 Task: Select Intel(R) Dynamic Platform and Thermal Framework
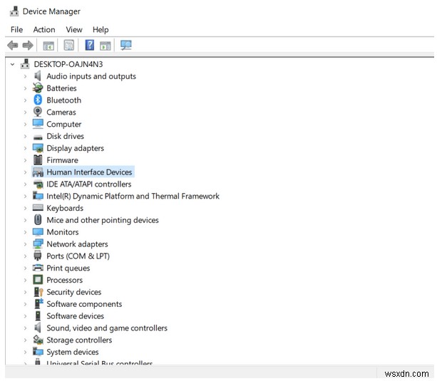133,196
